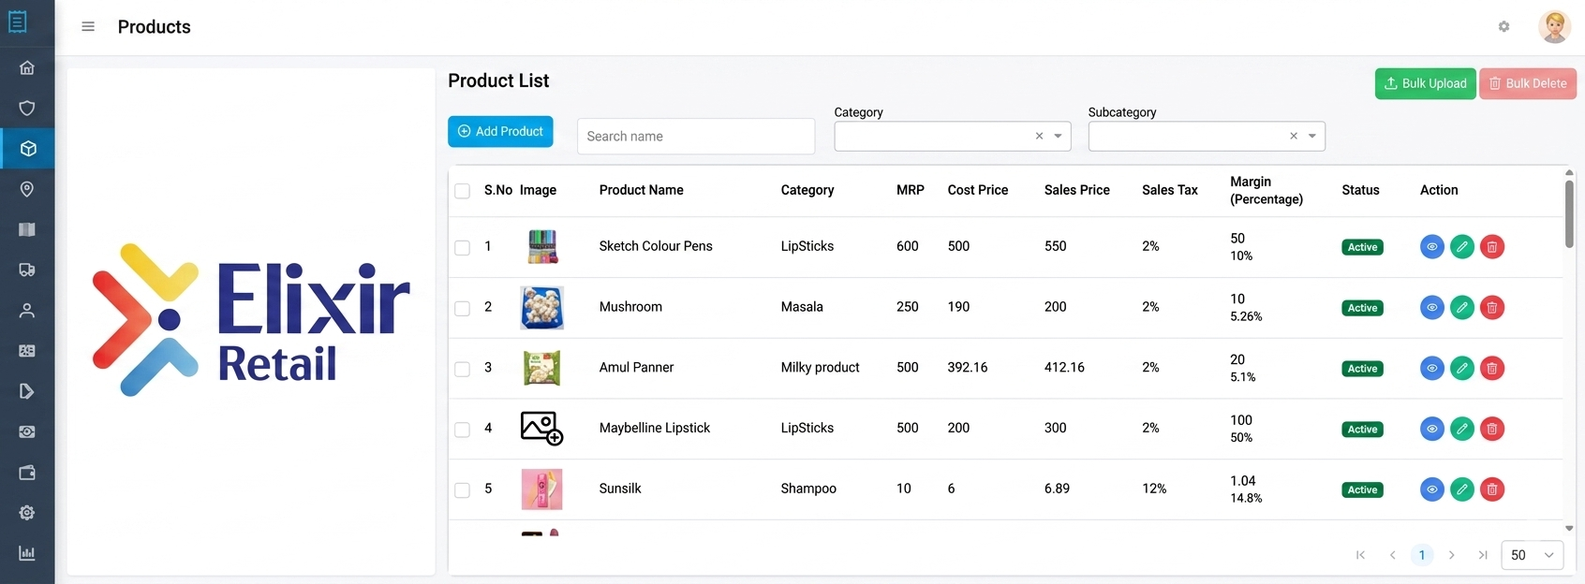
Task: Go to next page
Action: click(1452, 555)
